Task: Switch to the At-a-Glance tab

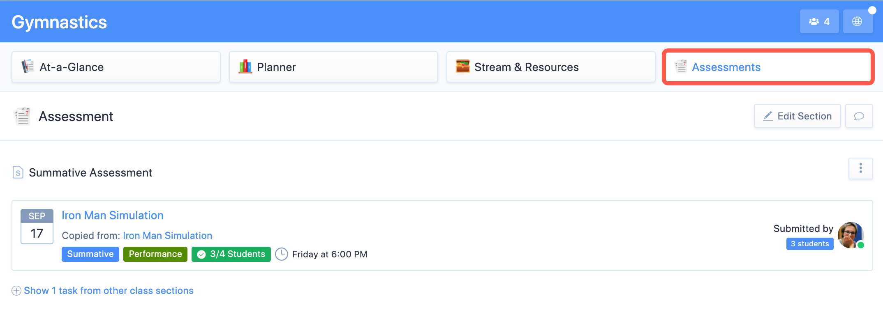Action: pos(116,67)
